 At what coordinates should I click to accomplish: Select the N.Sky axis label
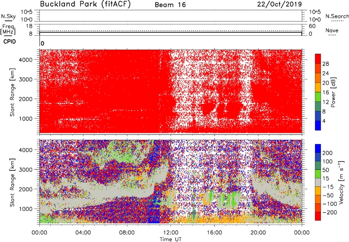[8, 16]
